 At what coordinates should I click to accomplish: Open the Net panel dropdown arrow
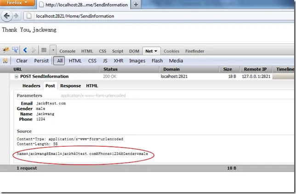(156, 51)
